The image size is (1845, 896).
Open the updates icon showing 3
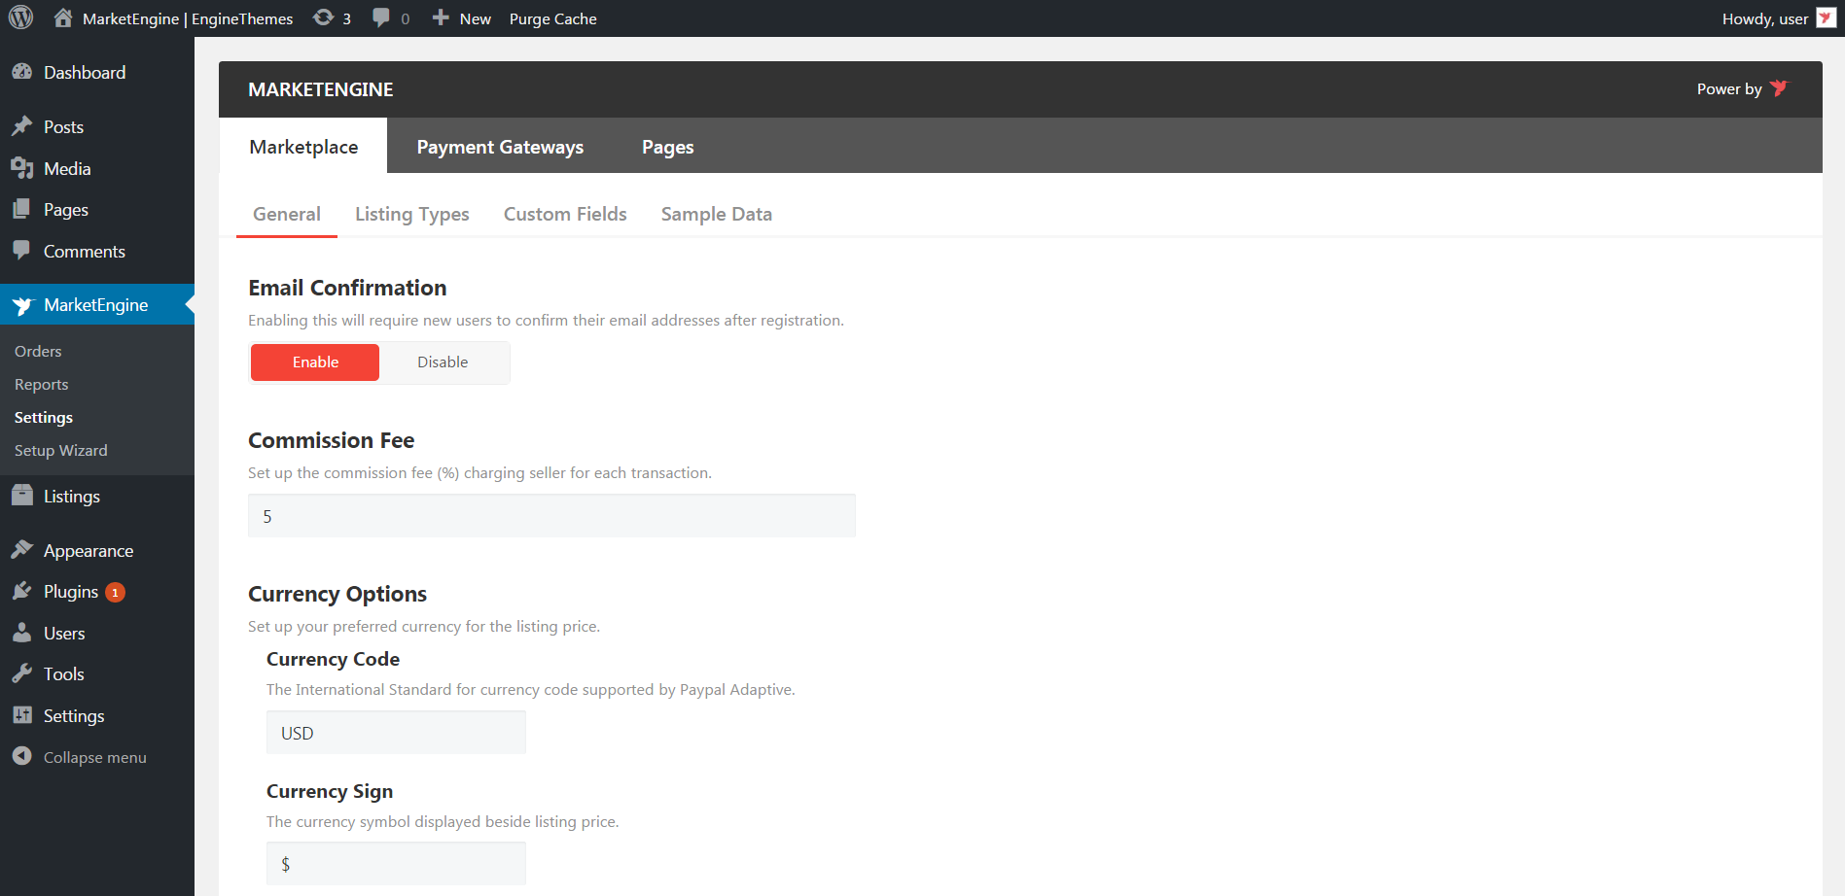coord(324,18)
